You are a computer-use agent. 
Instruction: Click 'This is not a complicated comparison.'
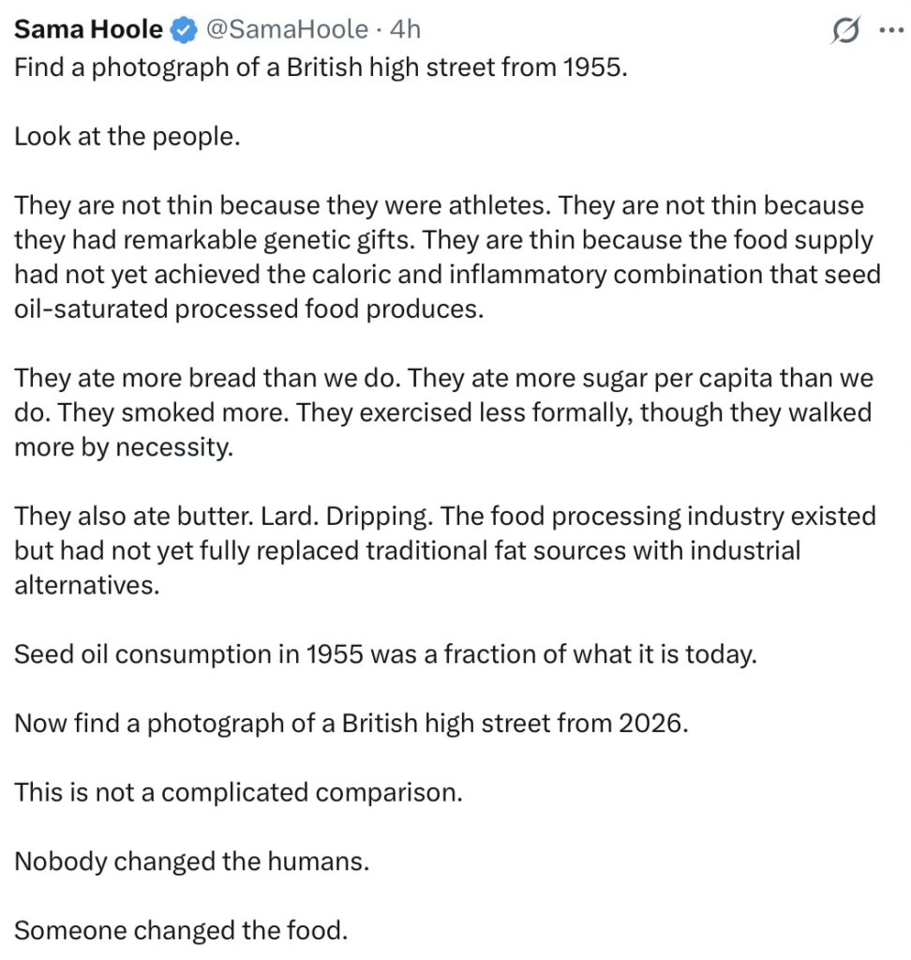[x=238, y=792]
